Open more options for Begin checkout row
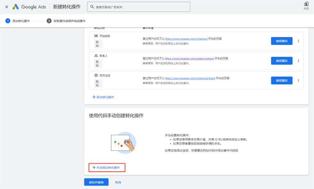The image size is (314, 189). point(298,41)
